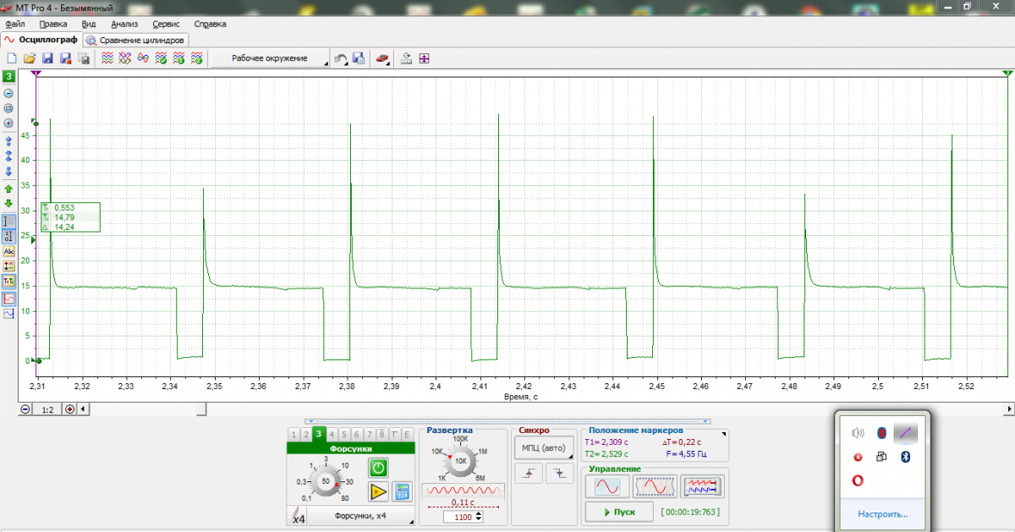Move waveform up with green up arrow
Viewport: 1015px width, 532px height.
pos(8,189)
